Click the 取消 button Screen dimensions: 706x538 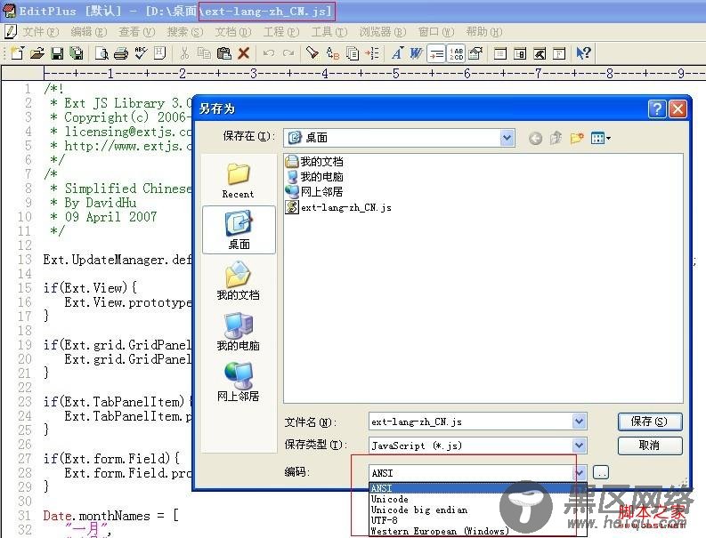650,446
